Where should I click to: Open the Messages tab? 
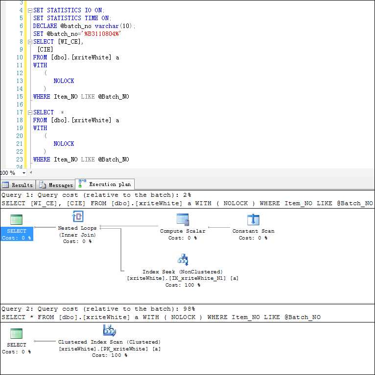(x=55, y=185)
